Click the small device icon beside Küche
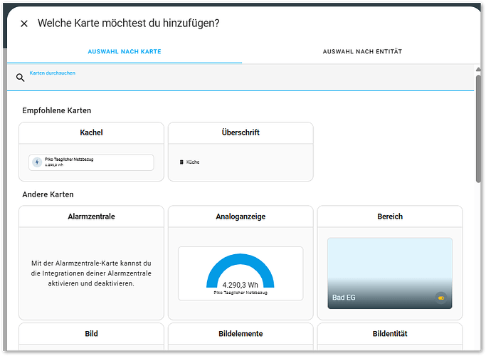Viewport: 486px width, 356px height. tap(181, 162)
